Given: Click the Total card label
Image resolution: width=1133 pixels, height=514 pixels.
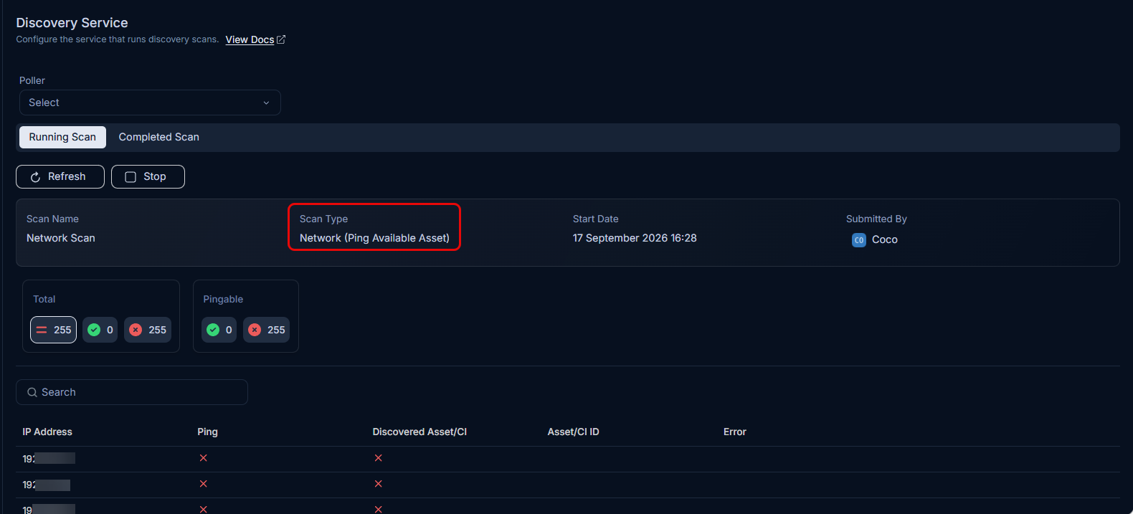Looking at the screenshot, I should 44,299.
